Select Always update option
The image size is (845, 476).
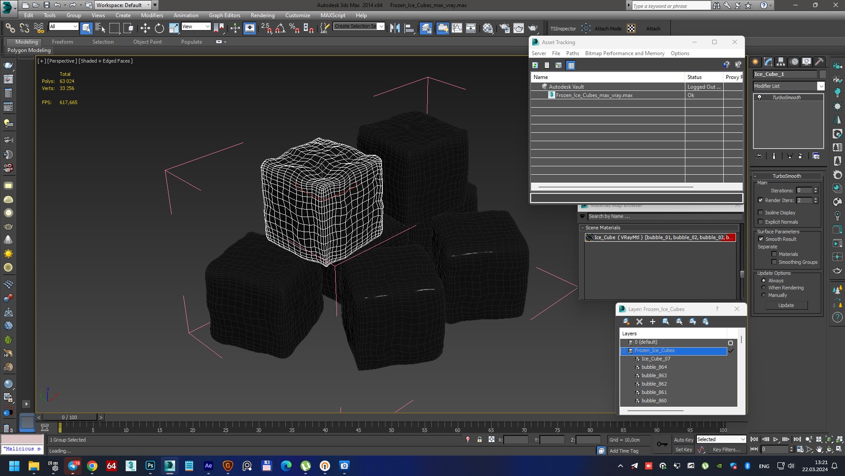tap(764, 281)
